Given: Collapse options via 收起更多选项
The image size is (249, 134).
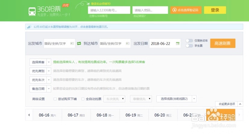Looking at the screenshot, I should pyautogui.click(x=229, y=104).
